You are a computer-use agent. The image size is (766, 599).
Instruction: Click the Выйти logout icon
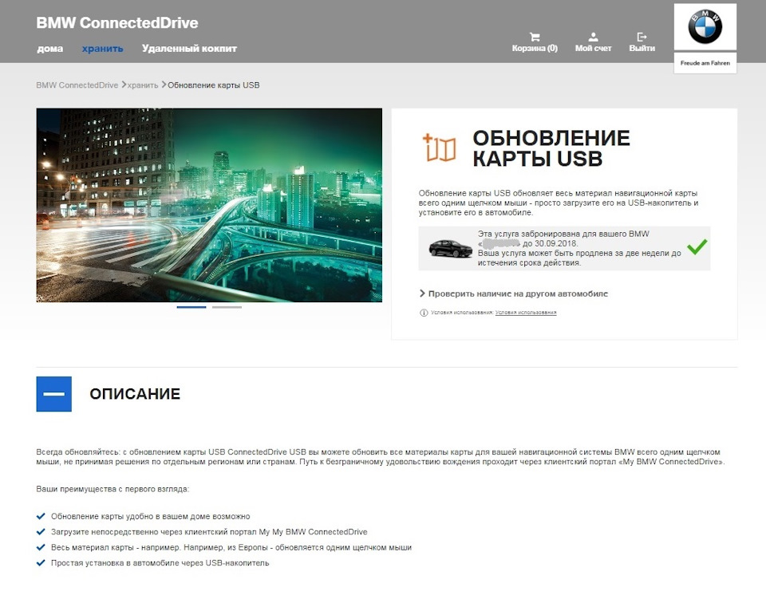click(642, 37)
